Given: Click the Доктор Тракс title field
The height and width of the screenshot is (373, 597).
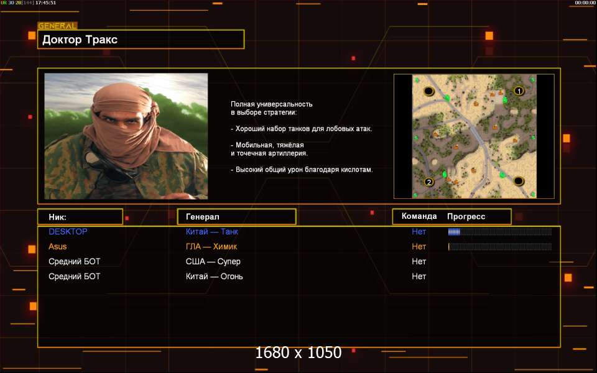Looking at the screenshot, I should click(x=141, y=39).
